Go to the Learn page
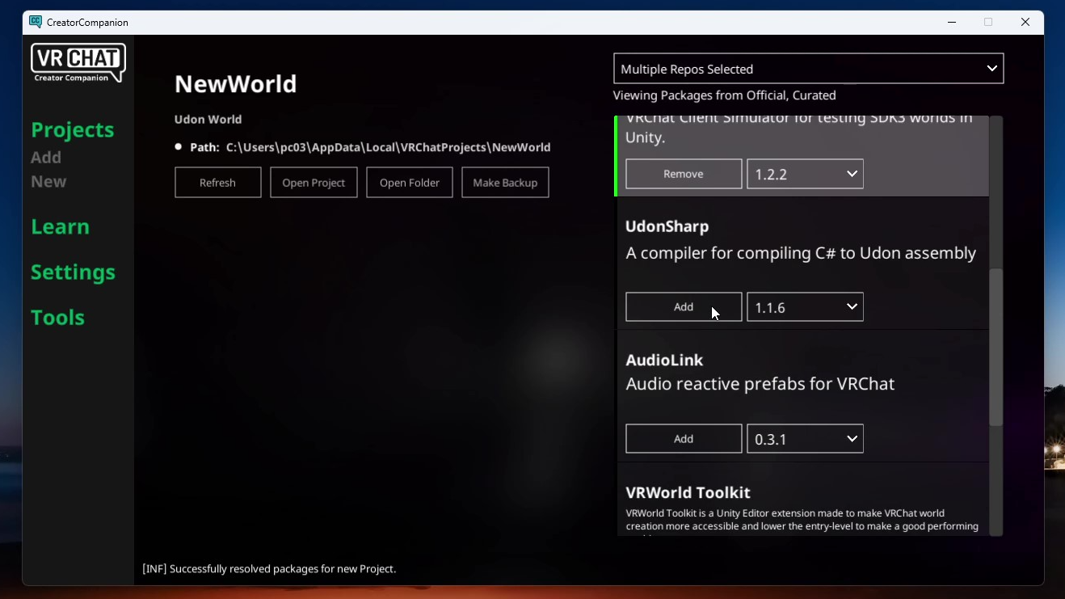The height and width of the screenshot is (599, 1065). pos(60,226)
